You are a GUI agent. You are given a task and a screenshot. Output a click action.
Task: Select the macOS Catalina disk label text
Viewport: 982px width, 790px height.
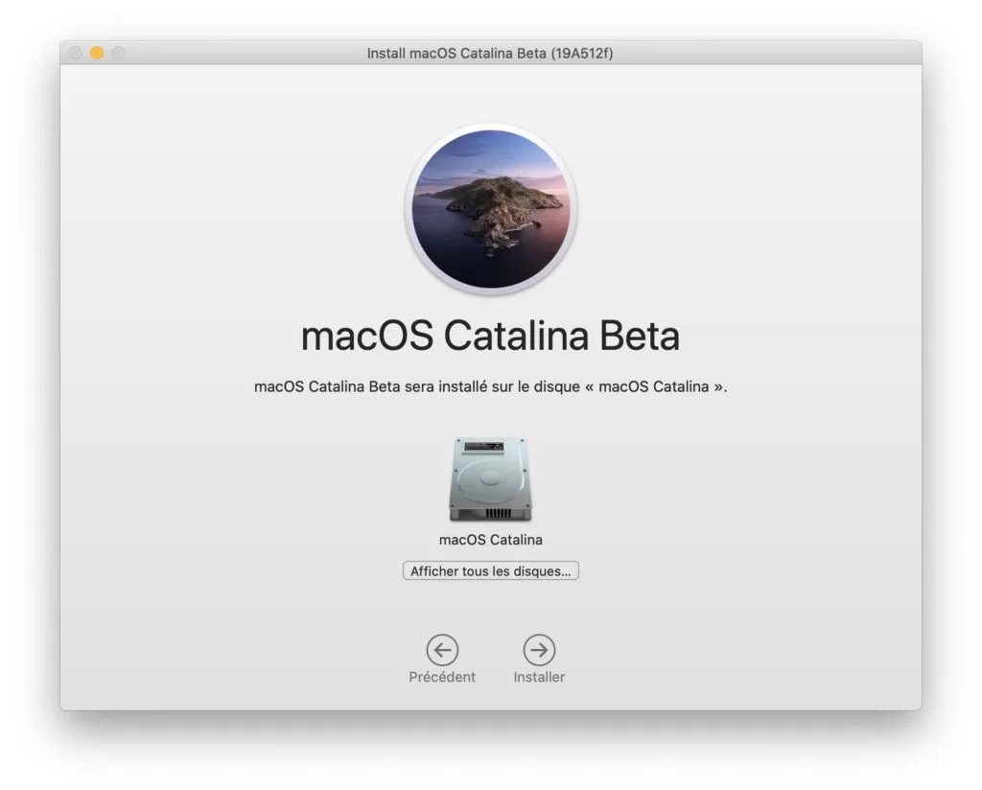pyautogui.click(x=490, y=539)
